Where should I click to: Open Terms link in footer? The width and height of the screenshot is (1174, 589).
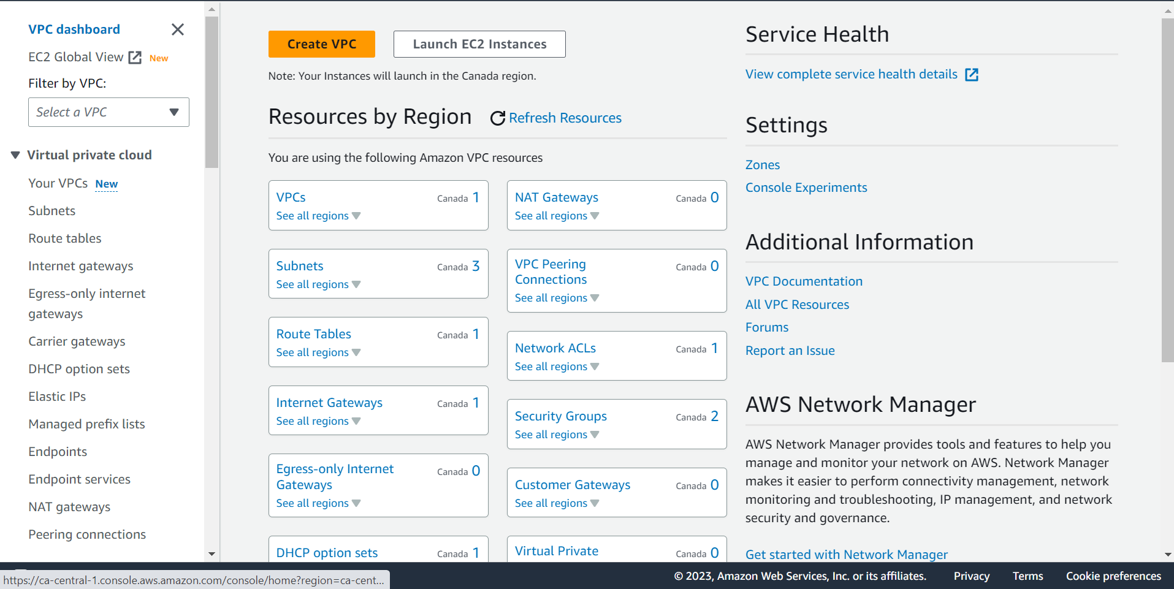(1027, 576)
